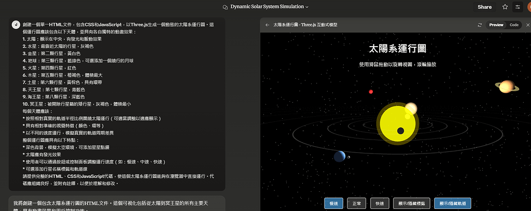Click the line '5. 火星：第四顆行星，紅色'
Image resolution: width=531 pixels, height=211 pixels.
click(x=49, y=68)
